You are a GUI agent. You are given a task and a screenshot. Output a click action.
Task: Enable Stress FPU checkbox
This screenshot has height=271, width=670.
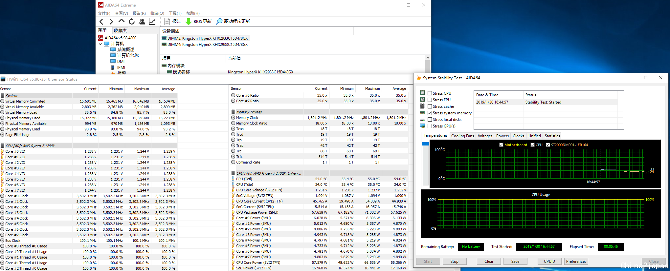430,100
